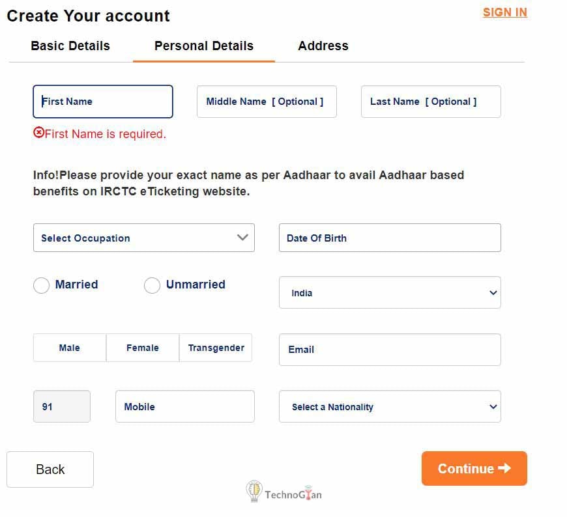Choose the Transgender gender option
This screenshot has height=517, width=567.
click(216, 348)
